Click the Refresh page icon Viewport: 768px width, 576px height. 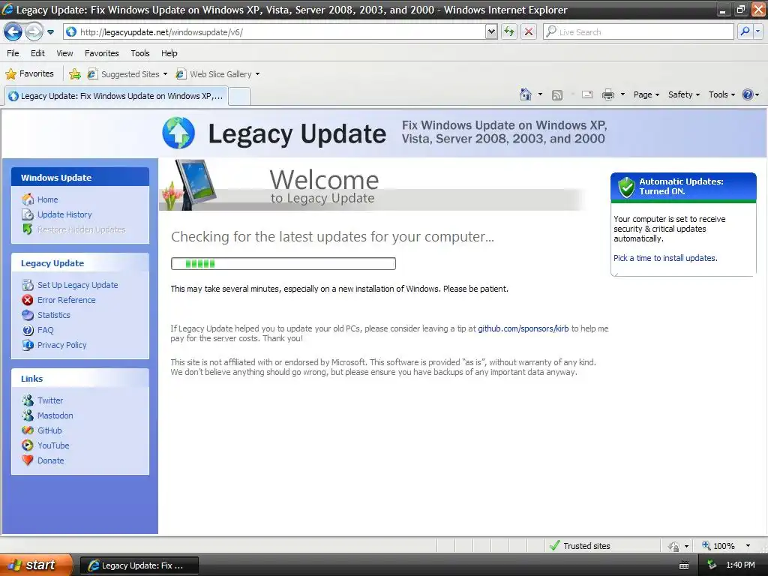(509, 31)
